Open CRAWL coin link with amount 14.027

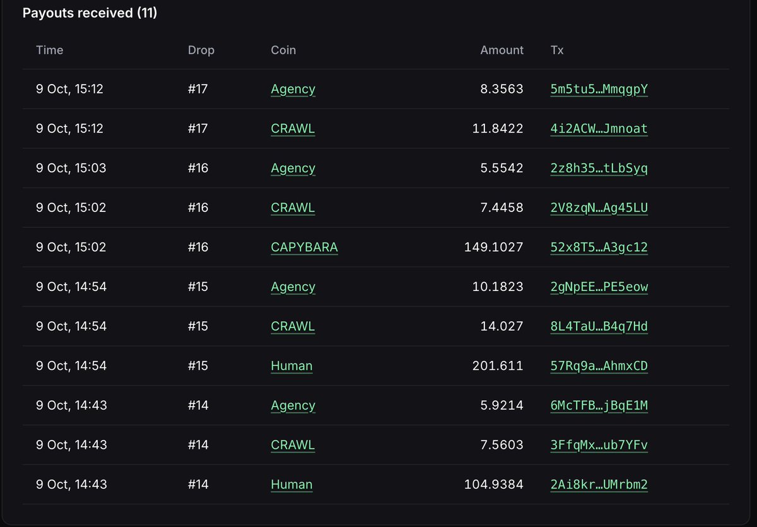(x=293, y=326)
